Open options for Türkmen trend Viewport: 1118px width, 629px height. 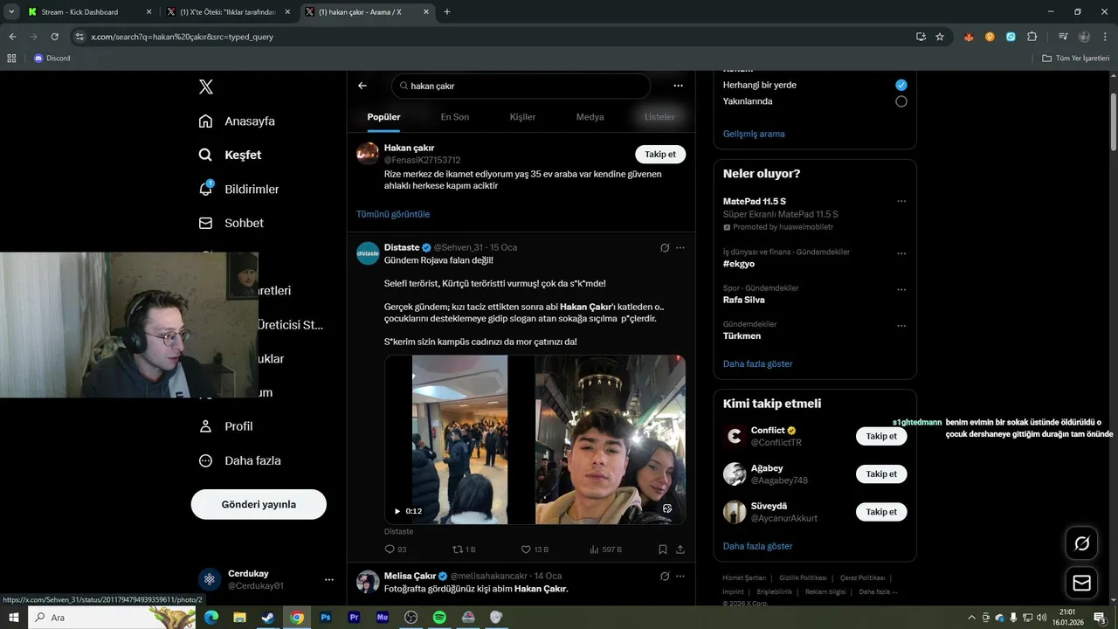click(x=901, y=326)
